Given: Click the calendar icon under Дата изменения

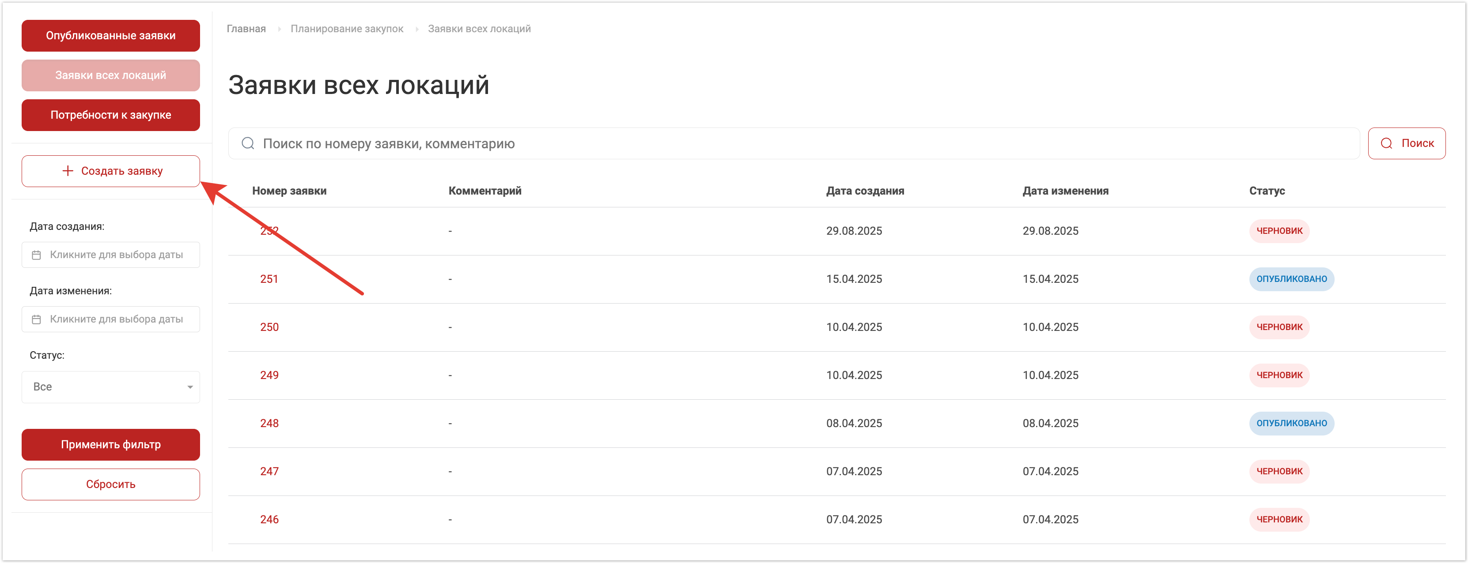Looking at the screenshot, I should [37, 319].
